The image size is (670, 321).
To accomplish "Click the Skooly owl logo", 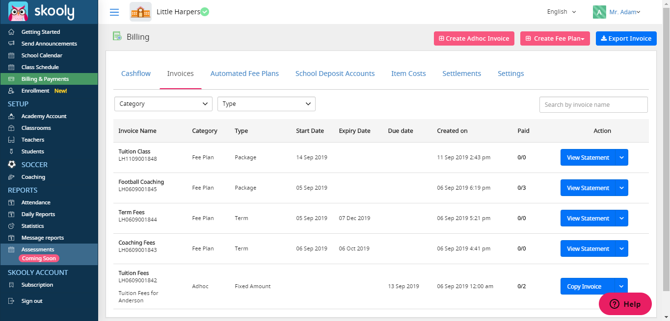I will click(18, 12).
